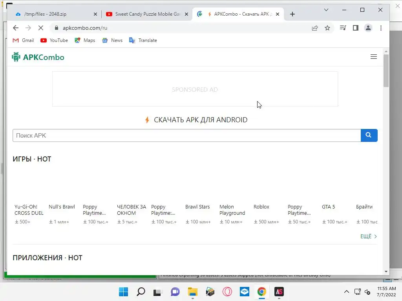Click the ИГРЫ · HOT section heading
This screenshot has height=301, width=402.
(32, 159)
